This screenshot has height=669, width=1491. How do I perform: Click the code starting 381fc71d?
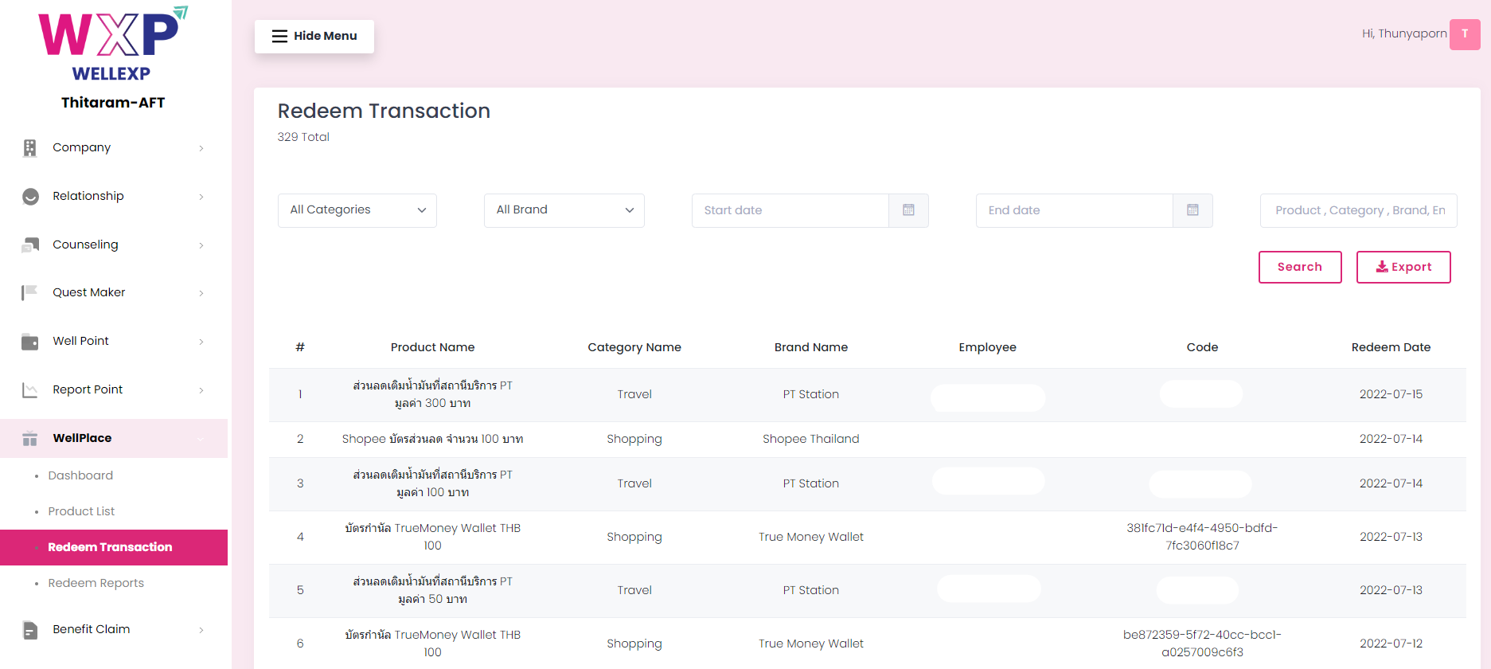click(1202, 537)
